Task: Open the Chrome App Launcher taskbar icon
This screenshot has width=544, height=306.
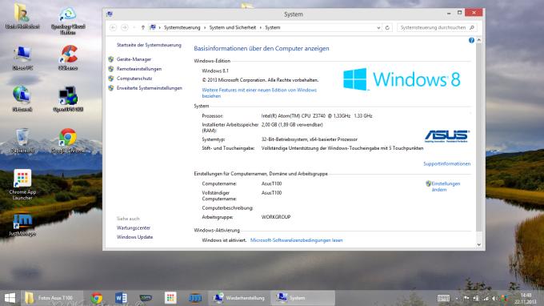Action: (170, 298)
